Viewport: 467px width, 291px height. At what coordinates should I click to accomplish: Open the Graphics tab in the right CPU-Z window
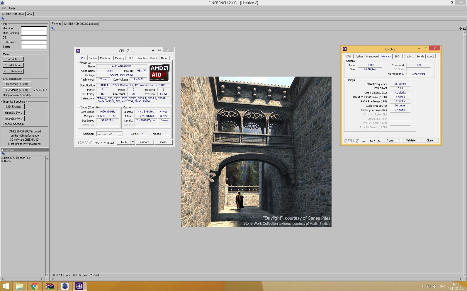pos(409,57)
